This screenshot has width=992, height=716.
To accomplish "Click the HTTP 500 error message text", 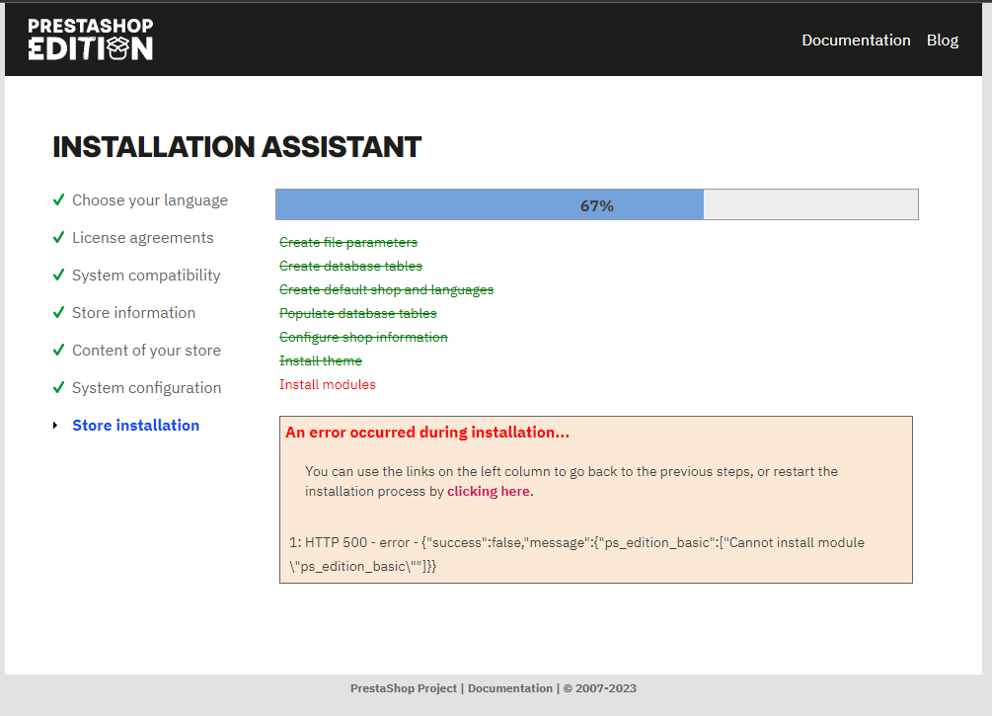I will pos(576,554).
